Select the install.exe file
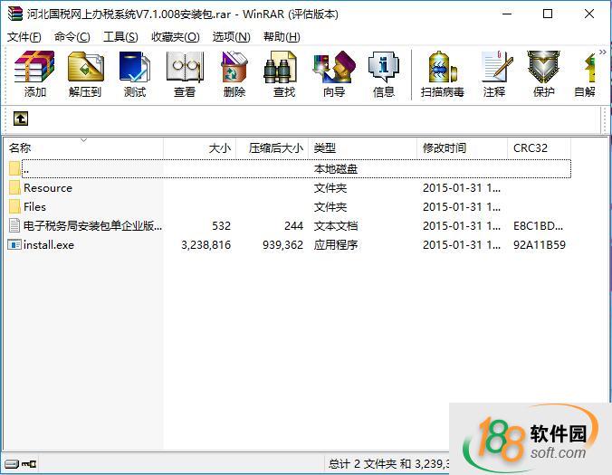Screen dimensions: 612x475 (49, 245)
